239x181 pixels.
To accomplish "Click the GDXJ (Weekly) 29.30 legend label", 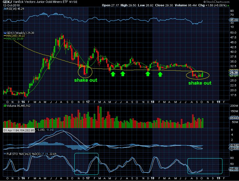I will tap(20, 33).
